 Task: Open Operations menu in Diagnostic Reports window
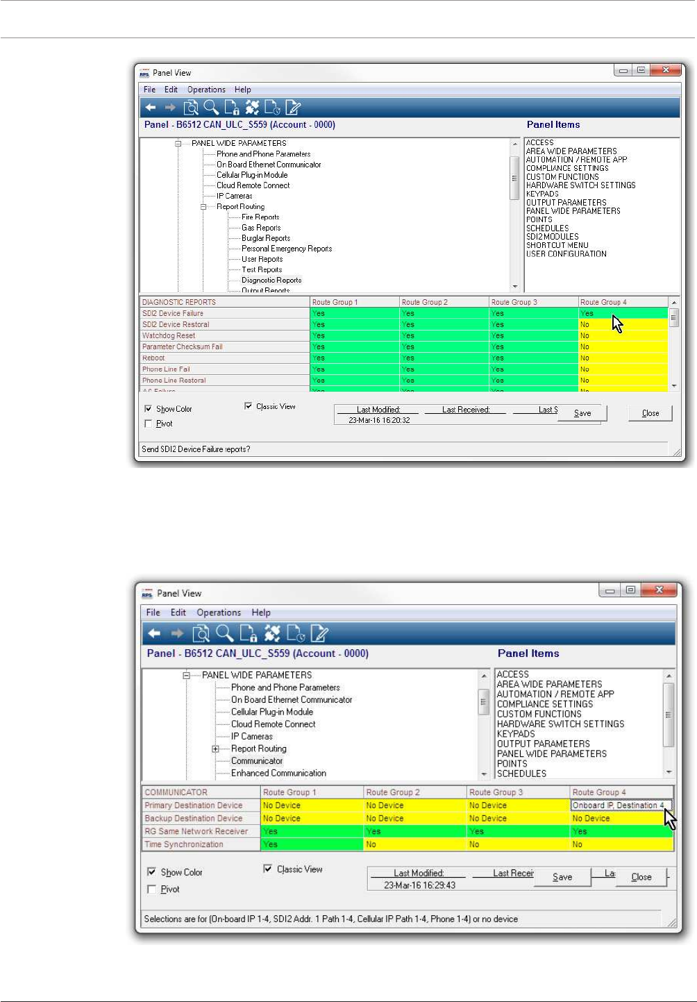[x=206, y=90]
